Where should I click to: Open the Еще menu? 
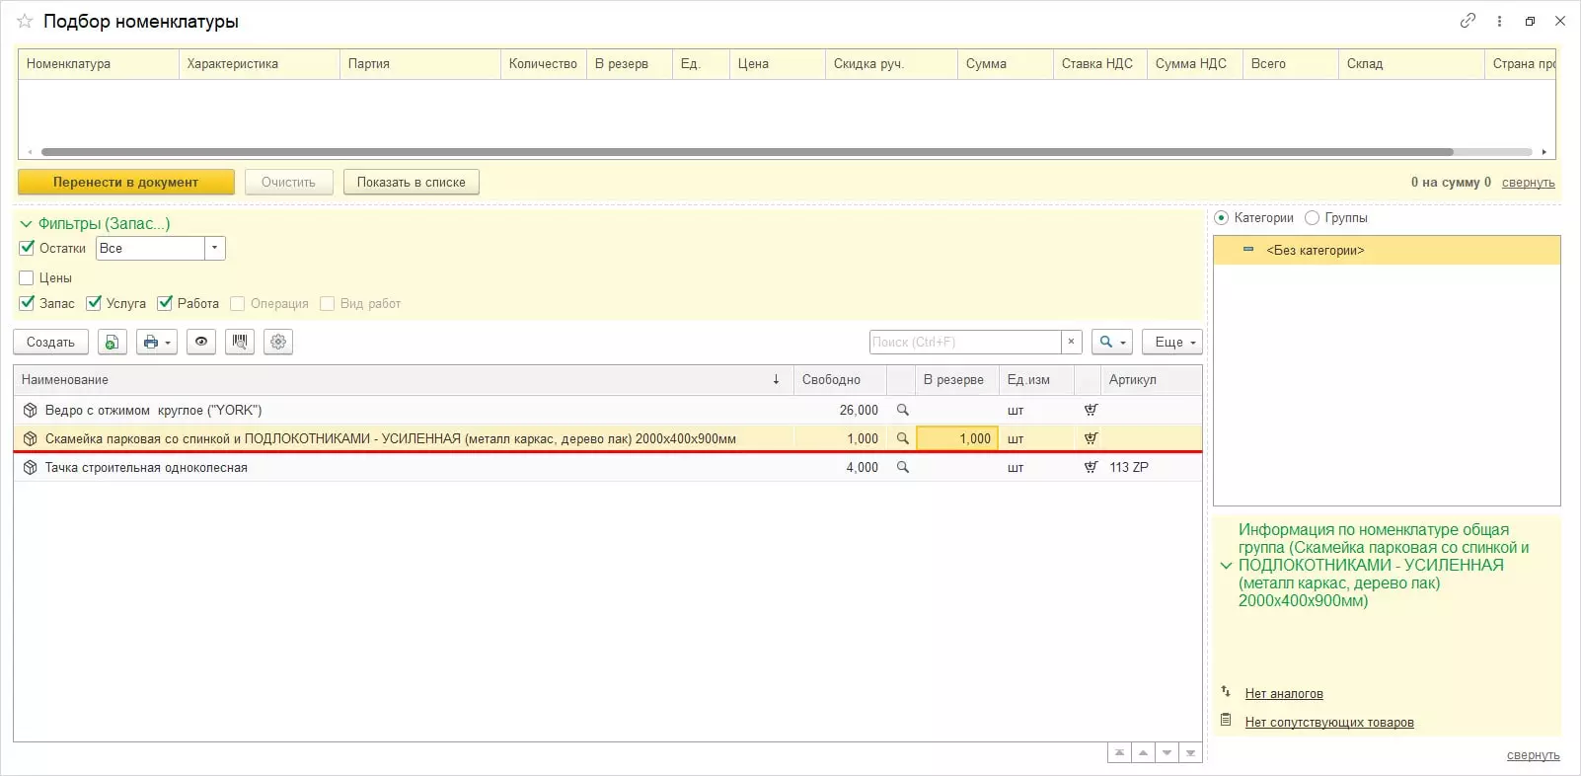(x=1172, y=342)
